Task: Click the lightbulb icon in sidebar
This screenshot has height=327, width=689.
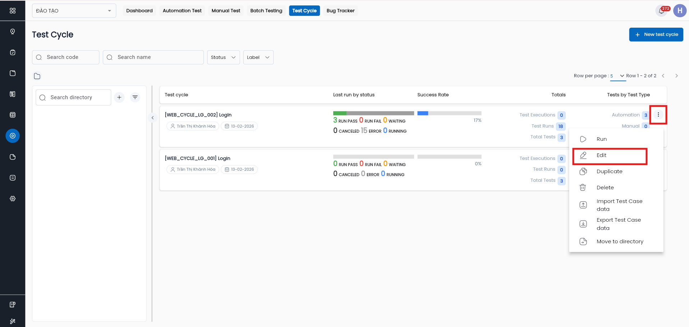Action: pos(13,32)
